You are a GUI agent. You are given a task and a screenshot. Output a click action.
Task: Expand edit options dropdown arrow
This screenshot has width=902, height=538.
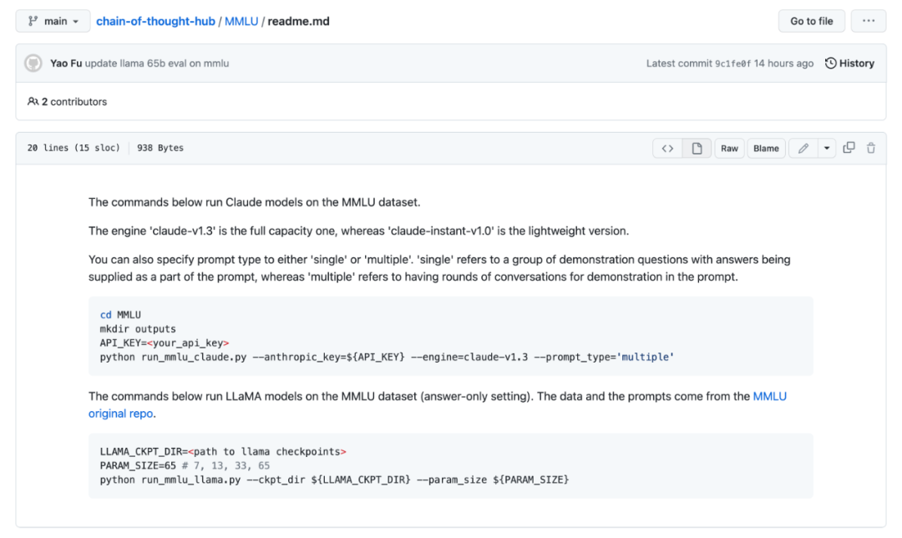coord(827,149)
